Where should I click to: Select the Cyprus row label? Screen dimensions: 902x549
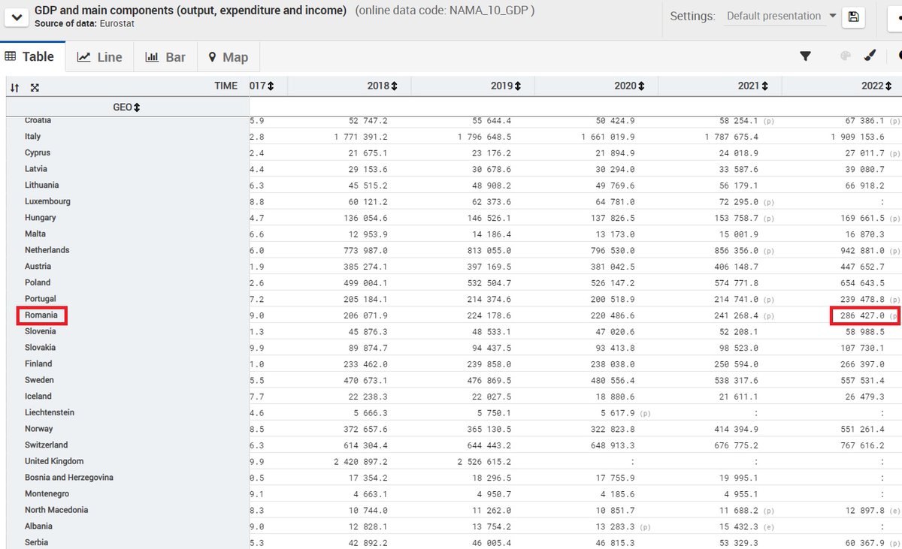click(37, 153)
